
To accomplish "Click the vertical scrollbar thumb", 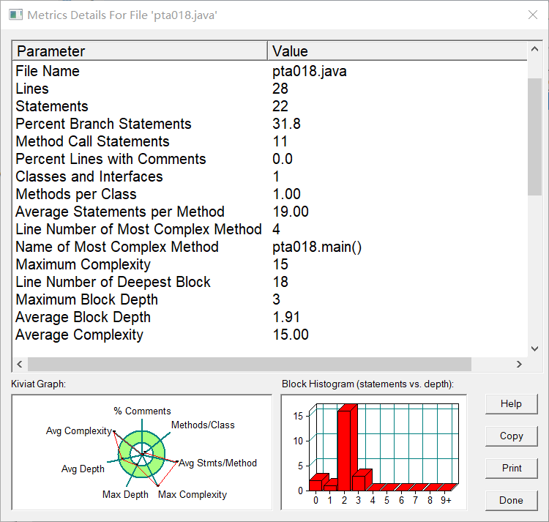I will (534, 136).
